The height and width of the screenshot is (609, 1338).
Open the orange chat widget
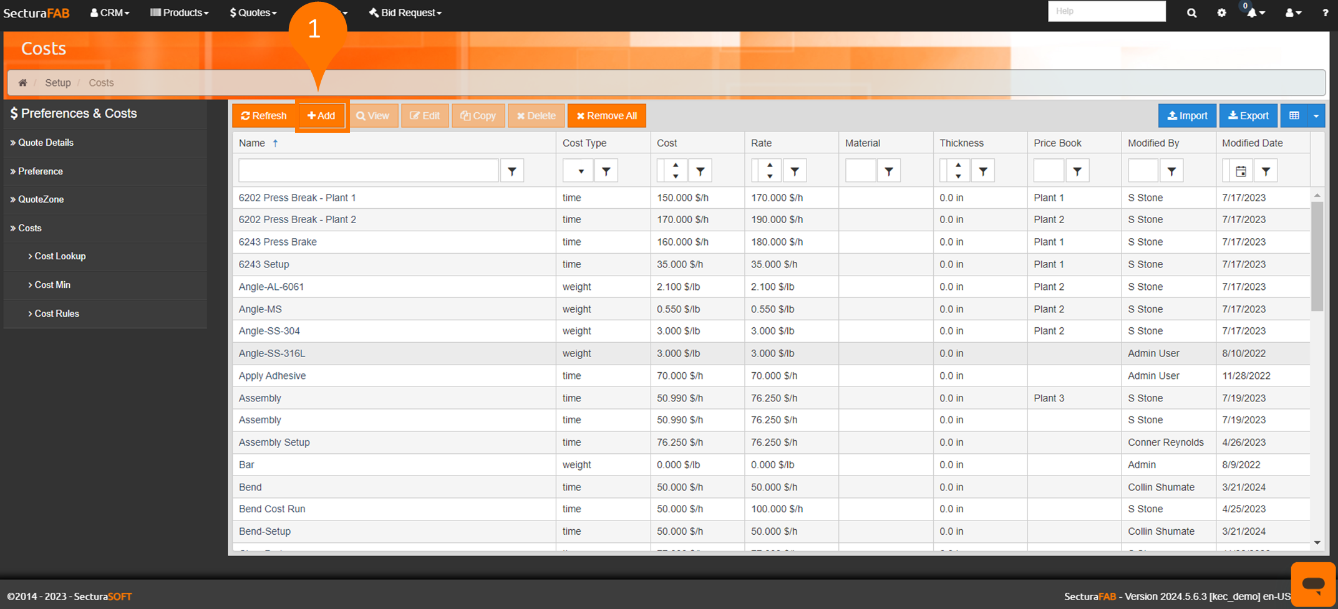1313,584
